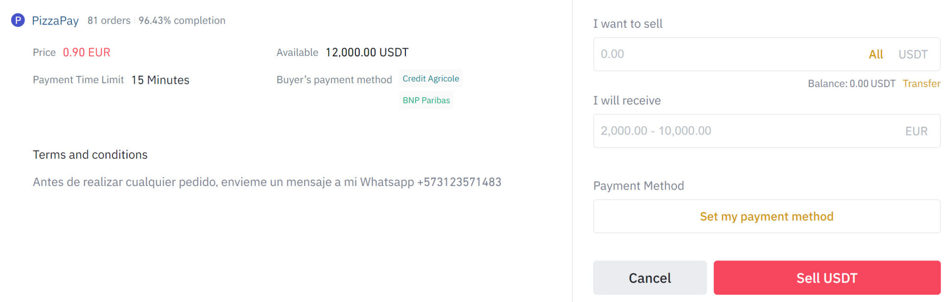
Task: Click the Terms and conditions heading
Action: coord(90,155)
